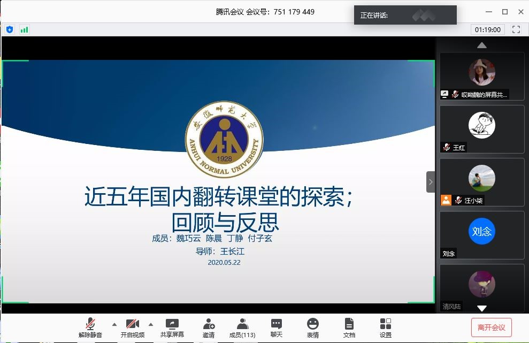Expand audio options arrow beside 解除静音
529x343 pixels.
tap(114, 324)
